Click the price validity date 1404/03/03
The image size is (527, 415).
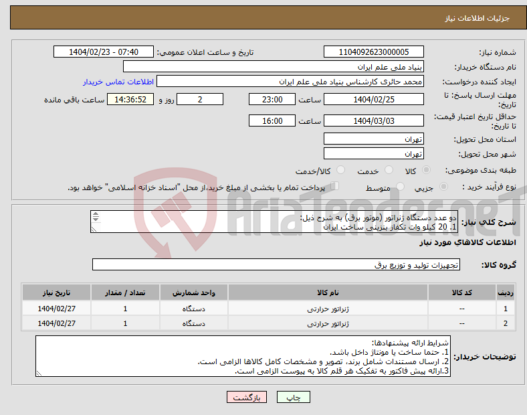(373, 120)
